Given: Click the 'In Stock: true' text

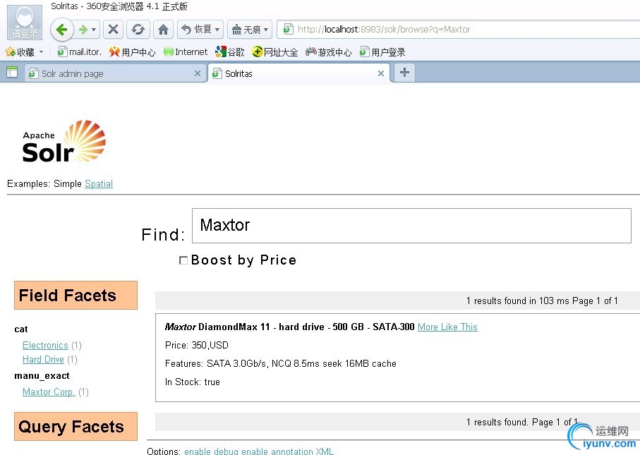Looking at the screenshot, I should click(x=192, y=382).
